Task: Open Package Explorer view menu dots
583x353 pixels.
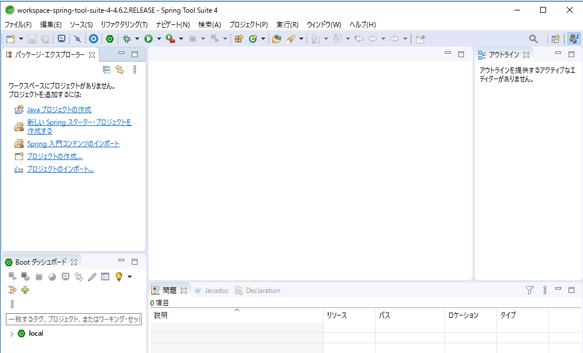Action: click(135, 69)
